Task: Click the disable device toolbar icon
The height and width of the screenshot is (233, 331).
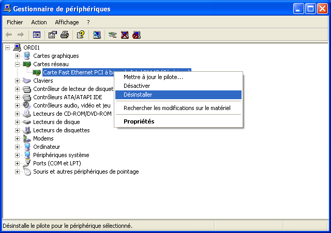Action: (x=137, y=35)
